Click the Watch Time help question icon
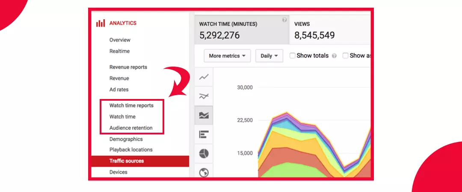 284,20
